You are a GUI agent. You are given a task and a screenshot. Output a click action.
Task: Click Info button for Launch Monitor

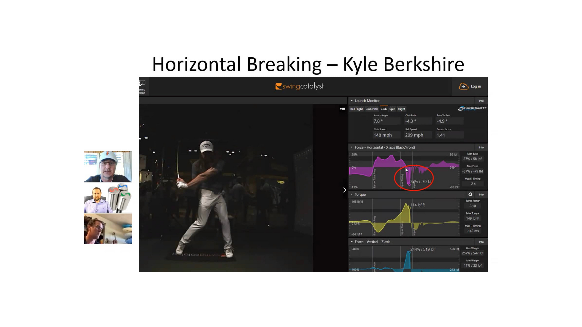pos(481,101)
